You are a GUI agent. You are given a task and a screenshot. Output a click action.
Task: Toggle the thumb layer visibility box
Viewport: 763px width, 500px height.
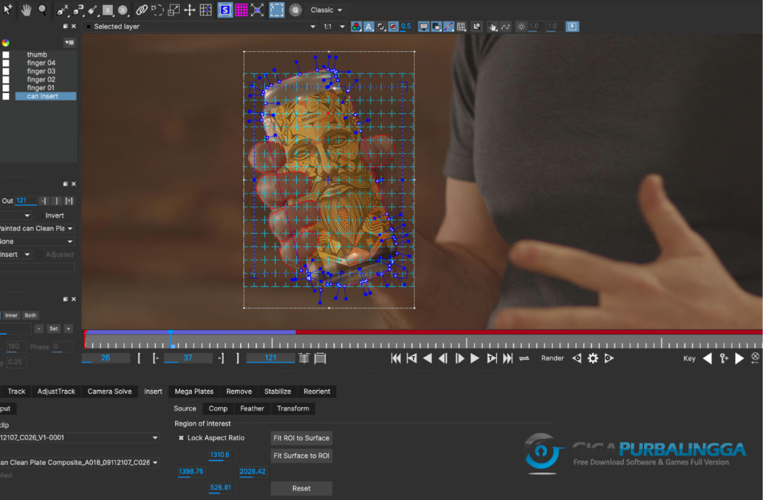tap(6, 55)
